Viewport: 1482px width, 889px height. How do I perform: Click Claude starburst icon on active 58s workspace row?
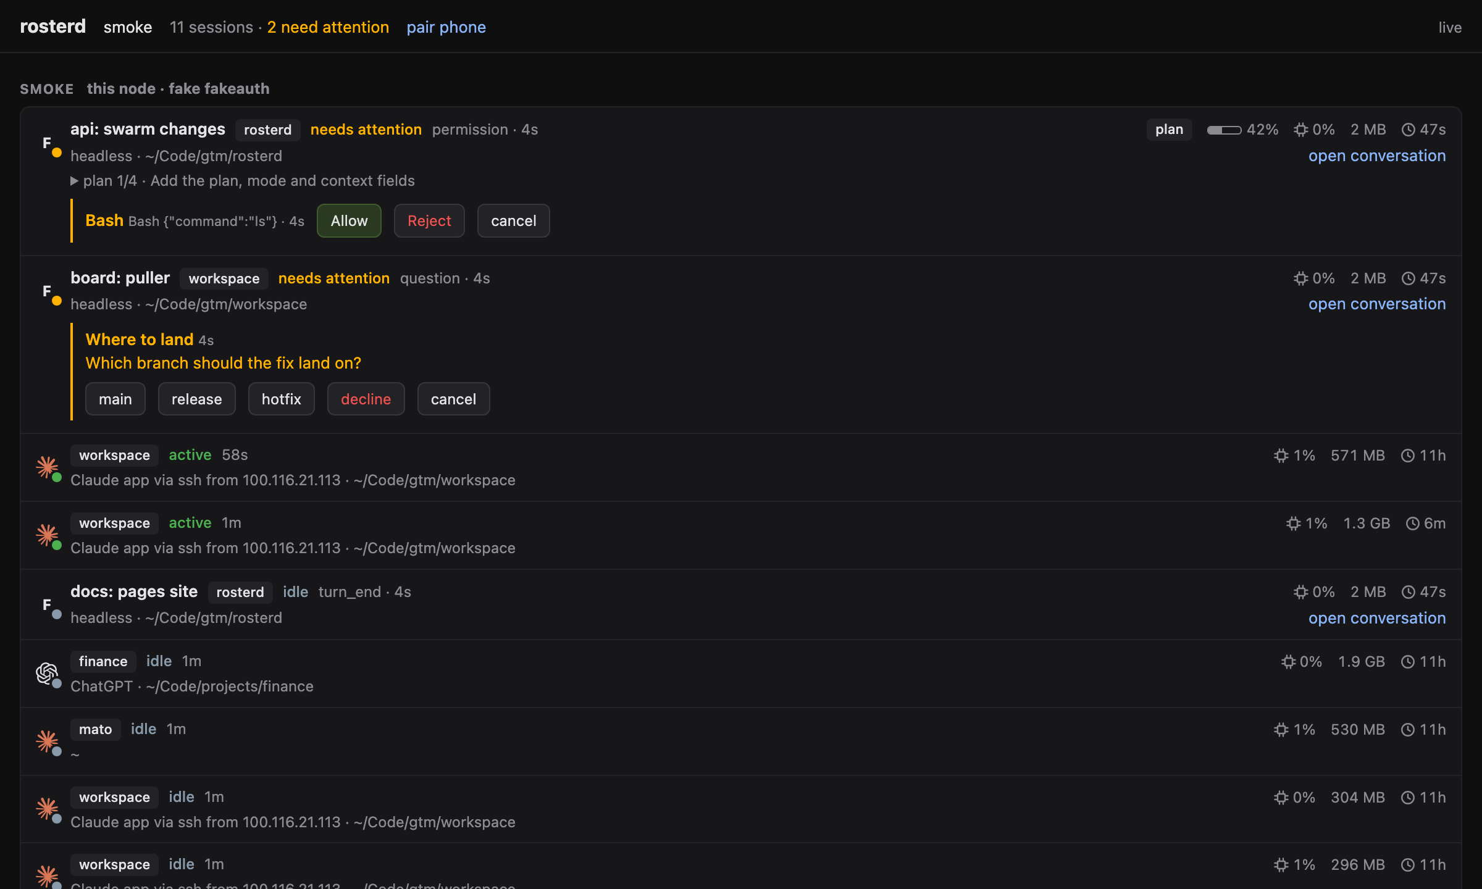coord(47,467)
